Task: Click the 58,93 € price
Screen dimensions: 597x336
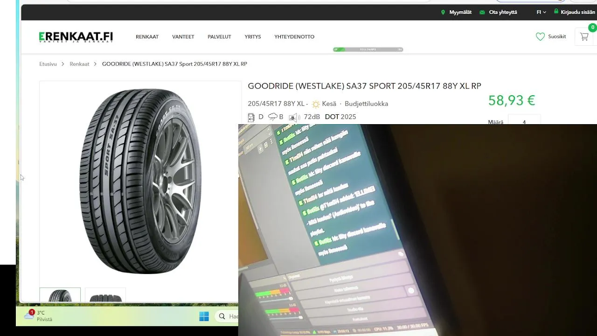Action: pyautogui.click(x=511, y=100)
